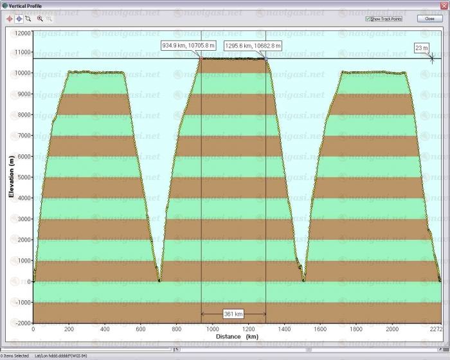Click the Vertical Profile window title text
Screen dimensions: 450x360
(x=26, y=4)
